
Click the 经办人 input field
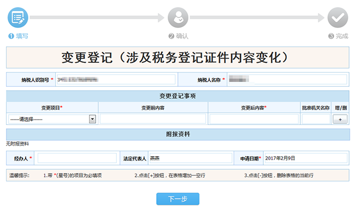click(77, 158)
